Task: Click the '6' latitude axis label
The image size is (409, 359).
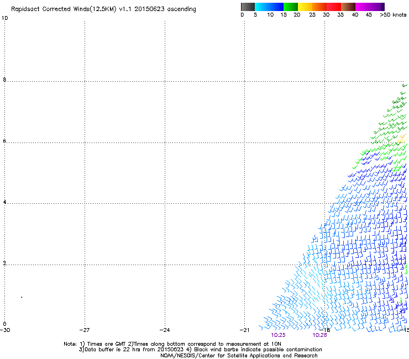Action: coord(4,141)
